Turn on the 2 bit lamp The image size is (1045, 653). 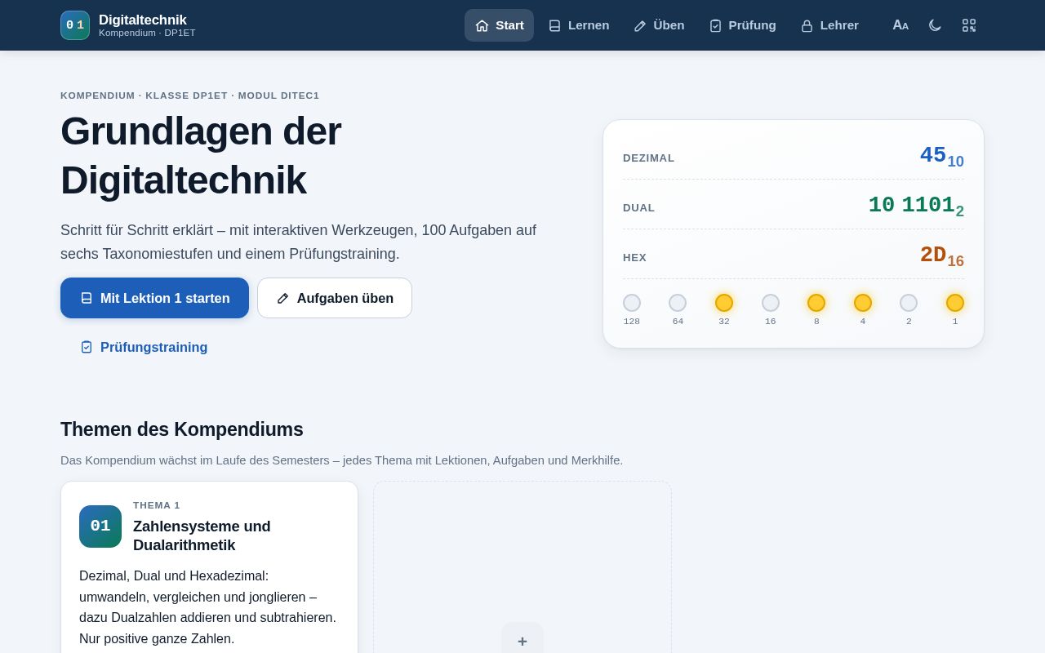tap(909, 303)
